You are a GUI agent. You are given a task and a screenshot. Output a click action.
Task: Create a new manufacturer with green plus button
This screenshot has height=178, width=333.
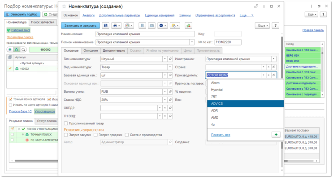276,135
